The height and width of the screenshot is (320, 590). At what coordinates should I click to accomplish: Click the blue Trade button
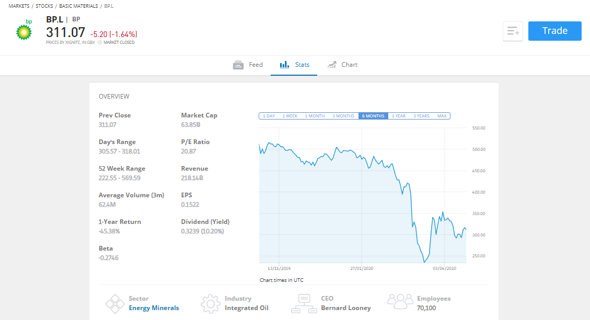554,31
